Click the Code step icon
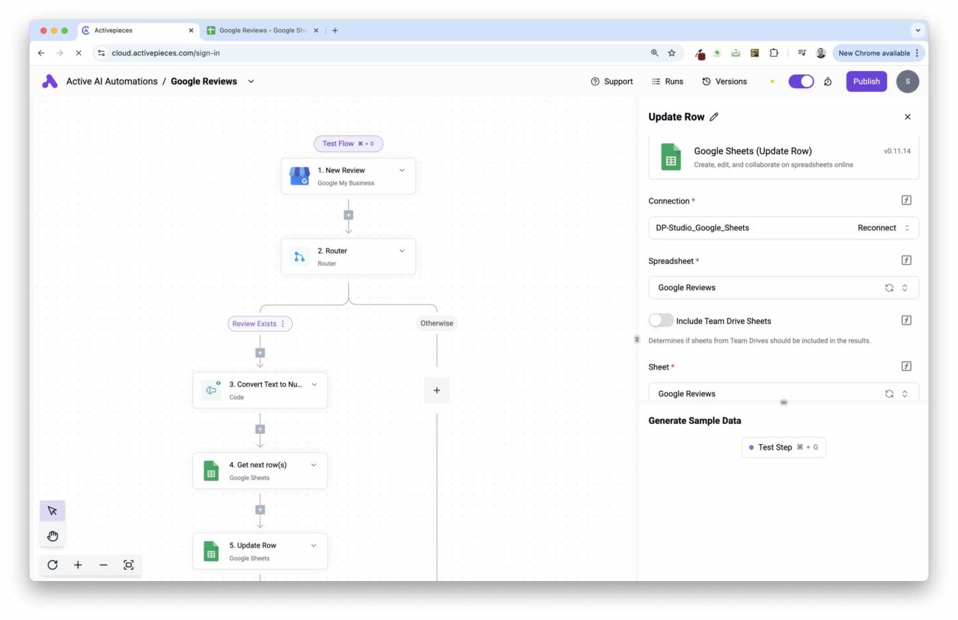The height and width of the screenshot is (620, 958). click(211, 390)
